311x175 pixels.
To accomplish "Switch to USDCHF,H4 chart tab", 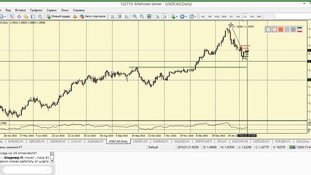I will pyautogui.click(x=240, y=141).
